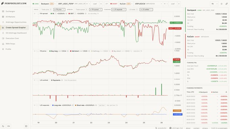Close the L/S settled chart pane

[35, 80]
